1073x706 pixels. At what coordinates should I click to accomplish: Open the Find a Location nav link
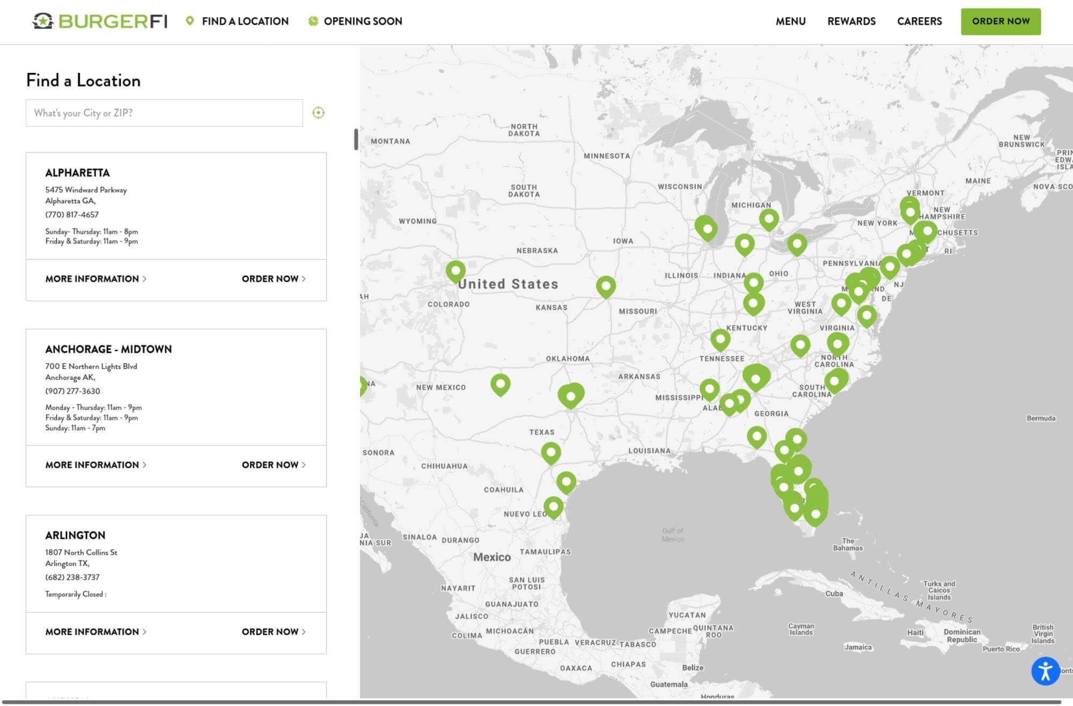245,21
